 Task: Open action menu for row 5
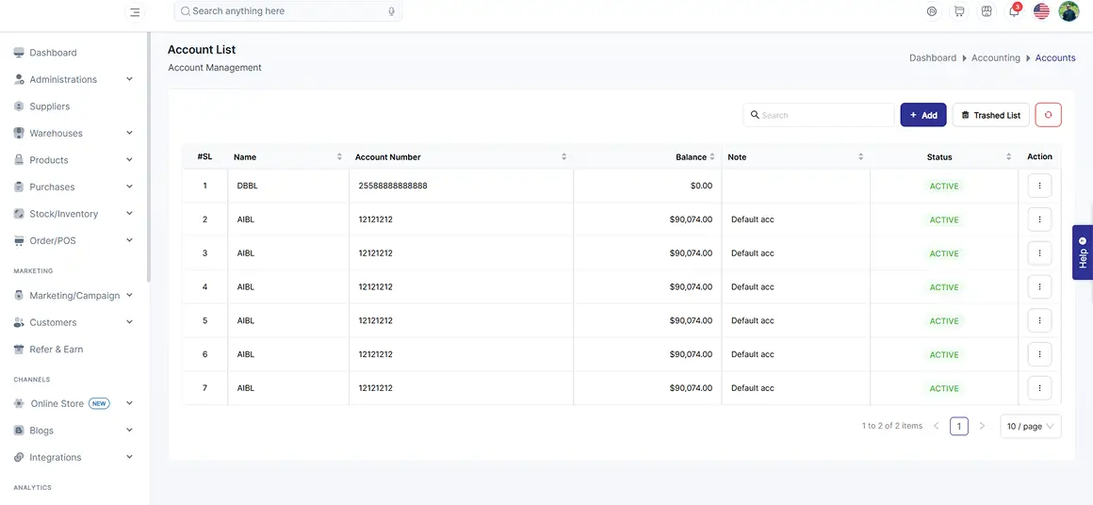tap(1039, 320)
